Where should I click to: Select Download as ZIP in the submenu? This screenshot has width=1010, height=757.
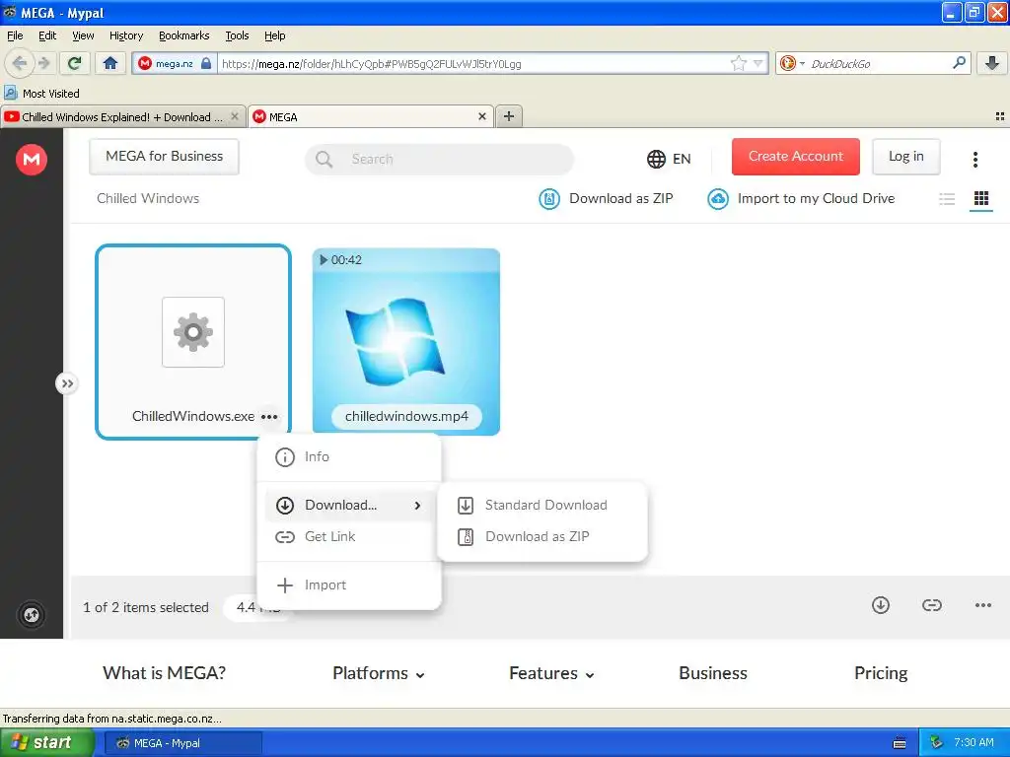pyautogui.click(x=542, y=537)
